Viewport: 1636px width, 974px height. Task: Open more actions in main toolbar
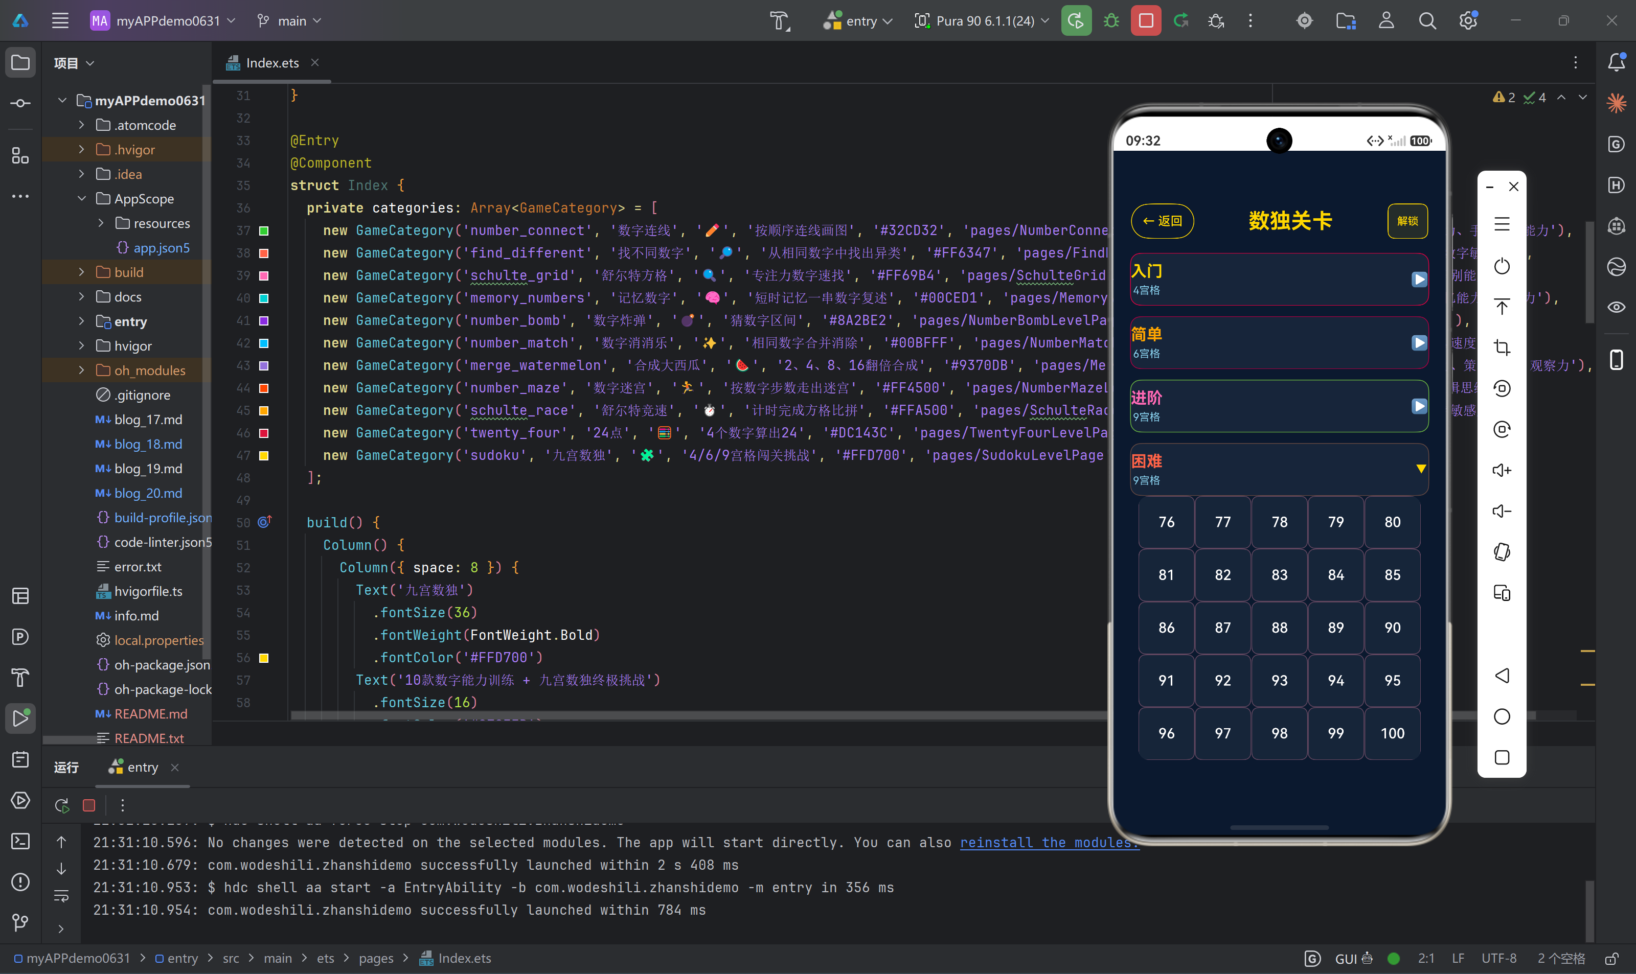1251,20
